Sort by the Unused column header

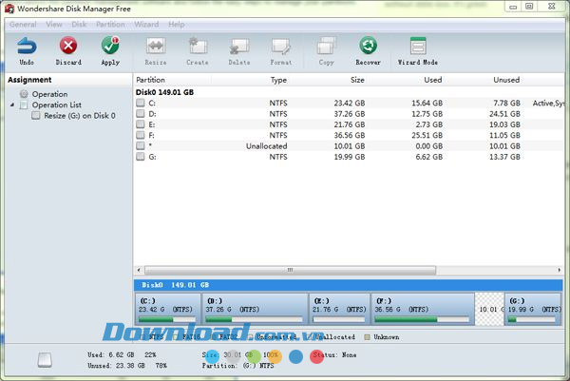[506, 80]
